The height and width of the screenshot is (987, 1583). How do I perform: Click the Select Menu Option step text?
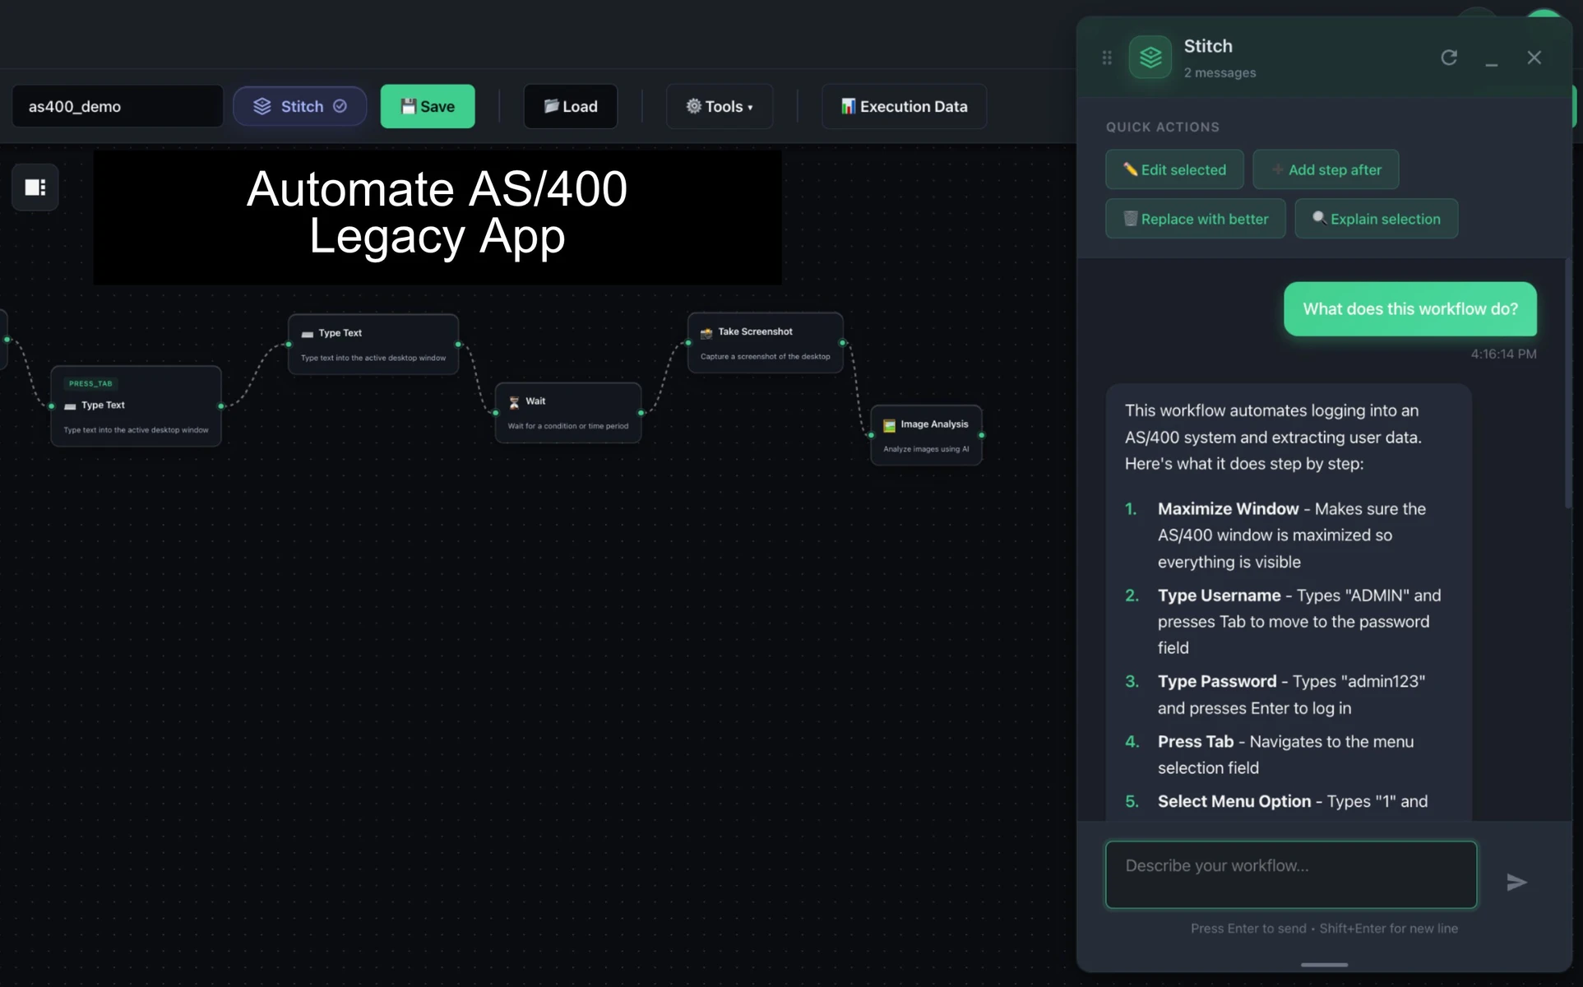tap(1293, 801)
